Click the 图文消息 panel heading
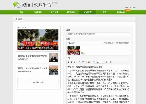Screen dimensions: 146x104 point(19,19)
